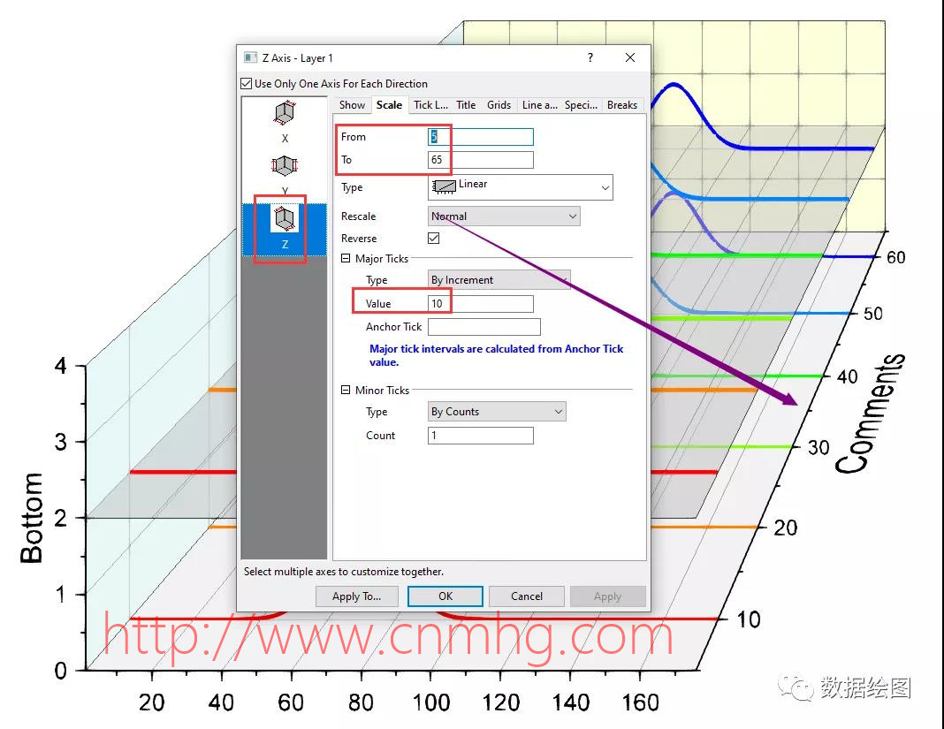Select the Z axis icon
This screenshot has width=944, height=729.
pos(285,218)
